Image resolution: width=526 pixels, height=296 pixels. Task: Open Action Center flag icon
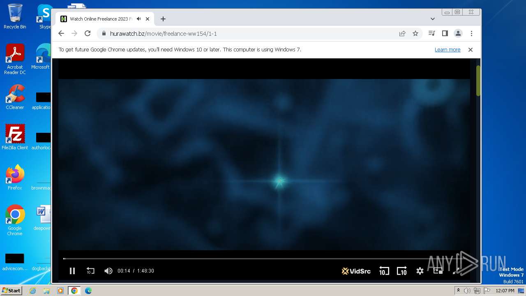[x=487, y=291]
